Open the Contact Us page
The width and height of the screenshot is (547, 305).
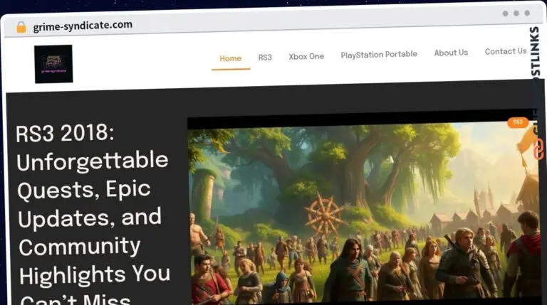tap(506, 51)
